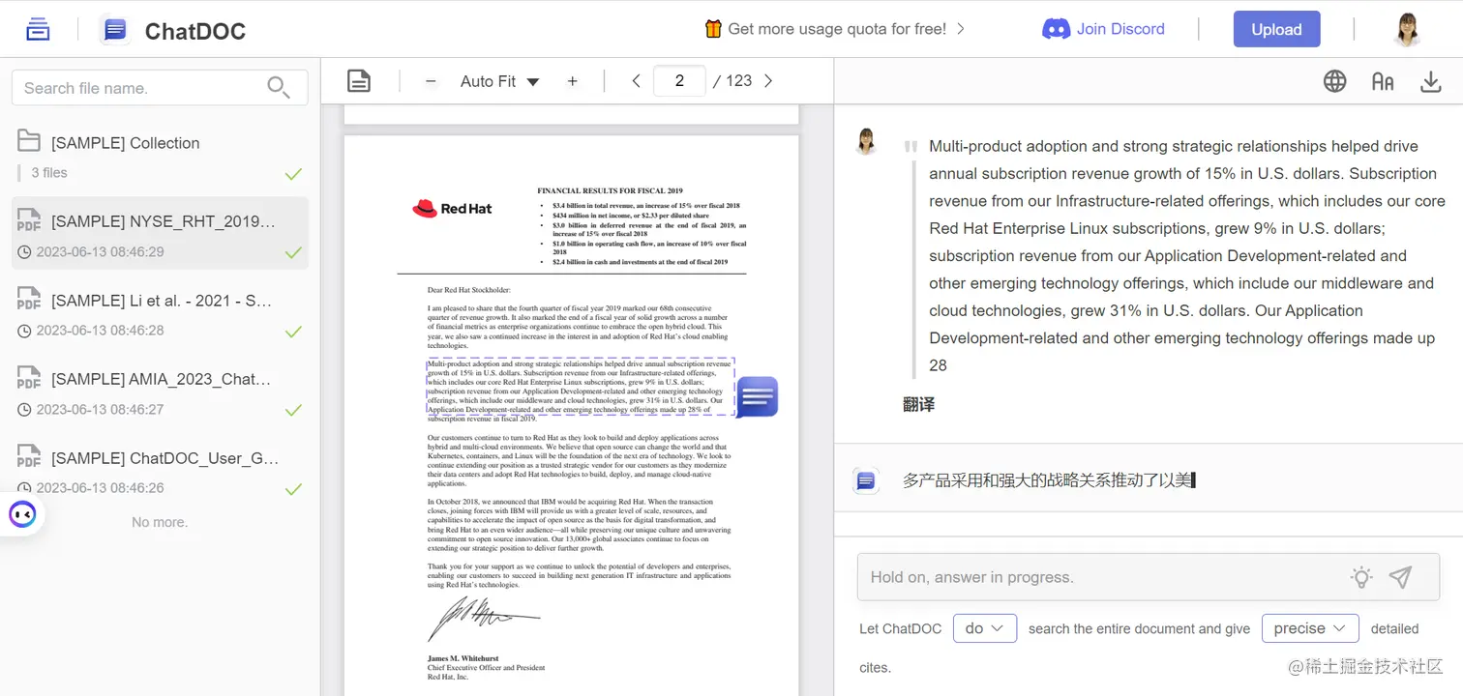Select the [SAMPLE] ChatDOC_User_G file
The width and height of the screenshot is (1463, 696).
[160, 471]
